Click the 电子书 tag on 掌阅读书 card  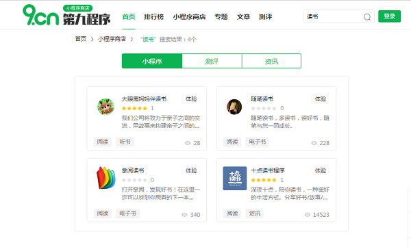(x=128, y=213)
